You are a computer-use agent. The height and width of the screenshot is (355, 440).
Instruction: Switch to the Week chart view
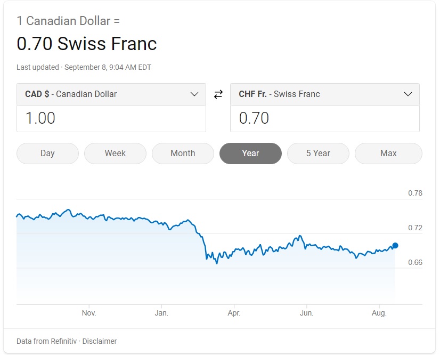coord(115,153)
